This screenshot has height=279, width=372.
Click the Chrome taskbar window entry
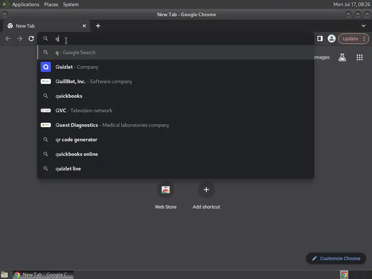tap(43, 275)
